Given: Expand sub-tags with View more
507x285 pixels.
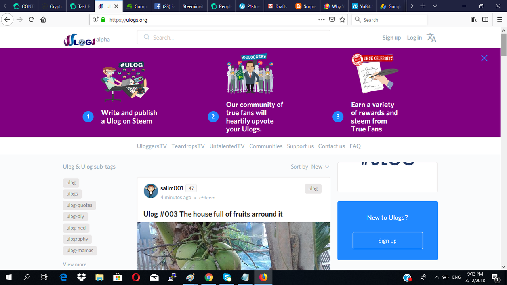Looking at the screenshot, I should pyautogui.click(x=74, y=264).
